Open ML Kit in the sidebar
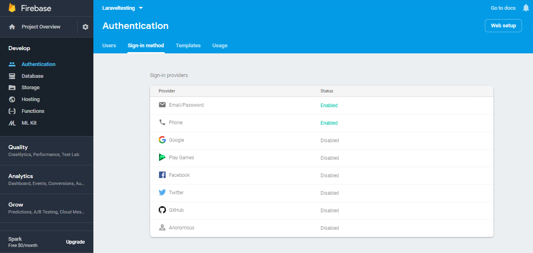 (29, 123)
